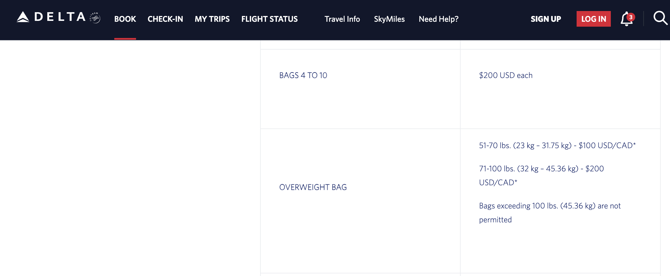Open notifications bell with 3 alerts
The width and height of the screenshot is (670, 276).
pos(626,19)
